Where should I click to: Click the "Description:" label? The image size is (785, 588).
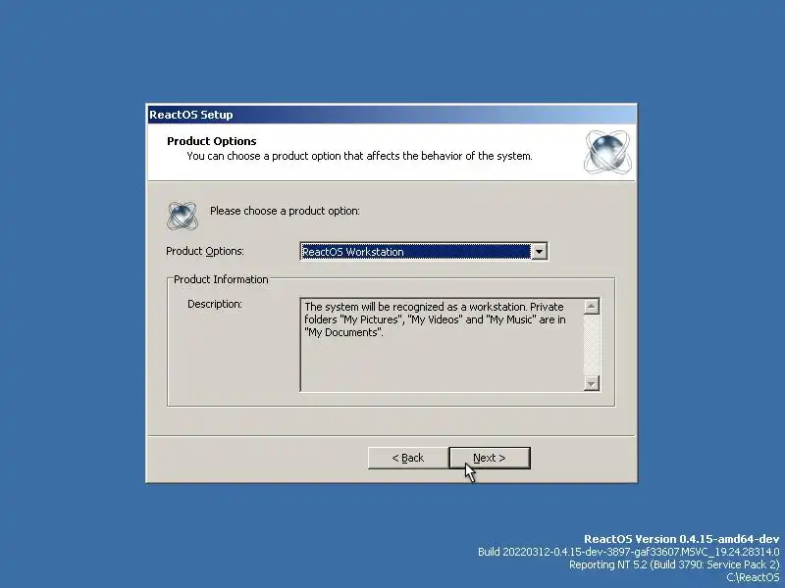point(214,304)
